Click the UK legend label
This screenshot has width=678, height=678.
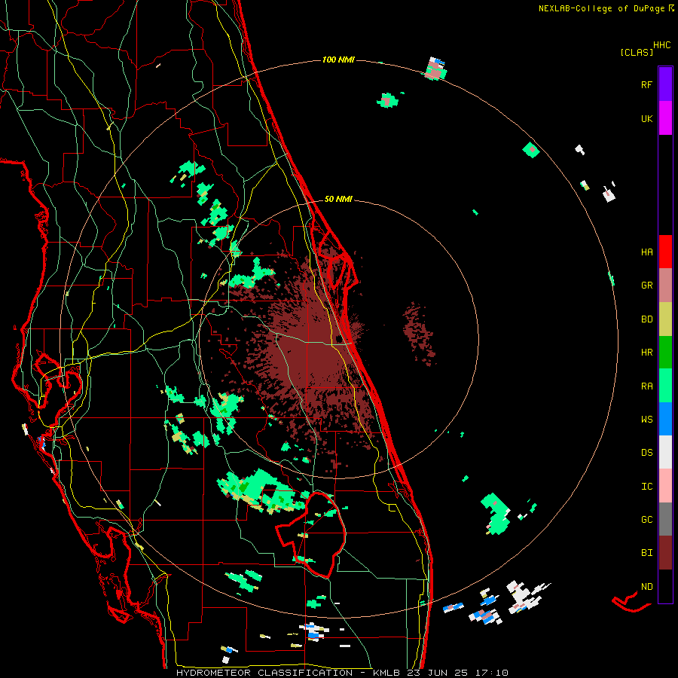pyautogui.click(x=646, y=118)
